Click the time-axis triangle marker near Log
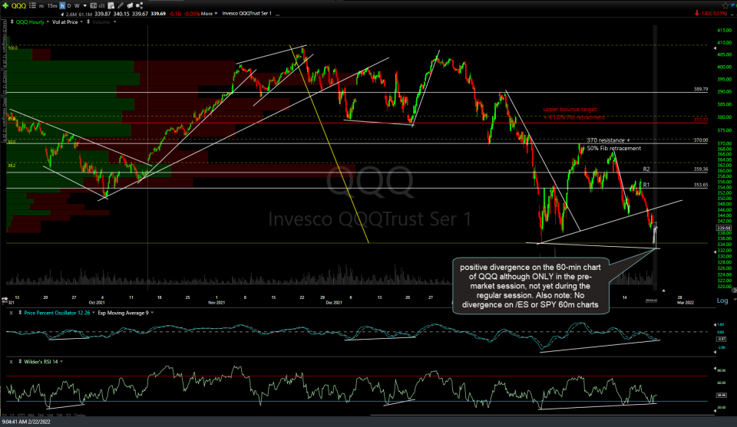 point(663,291)
